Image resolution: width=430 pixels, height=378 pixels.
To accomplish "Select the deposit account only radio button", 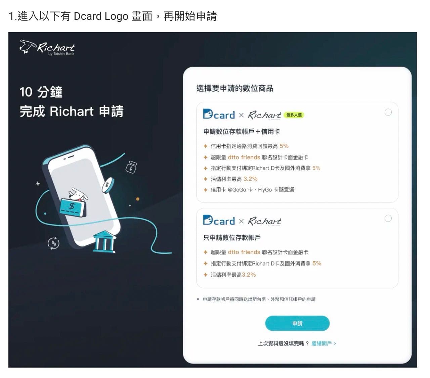I will 388,219.
